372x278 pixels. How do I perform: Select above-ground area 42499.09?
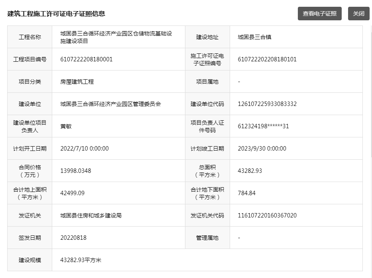[x=72, y=193]
